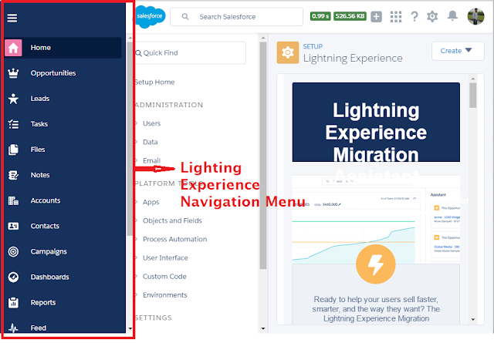Open the Help question mark icon
494x343 pixels.
point(414,16)
